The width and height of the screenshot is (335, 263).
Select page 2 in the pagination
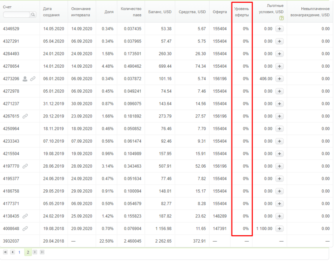pos(28,252)
